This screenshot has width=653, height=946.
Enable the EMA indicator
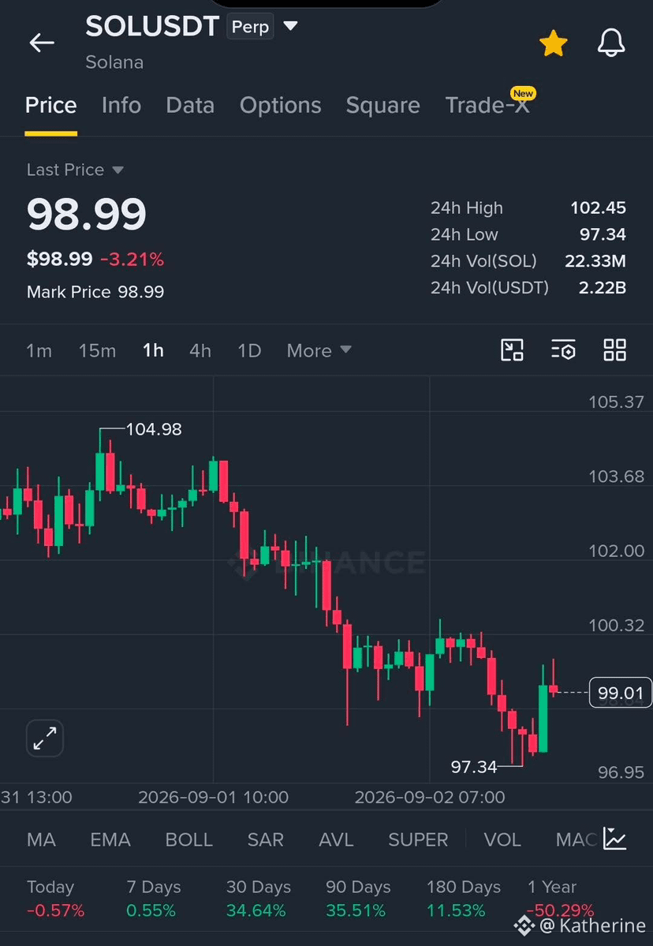click(x=110, y=839)
